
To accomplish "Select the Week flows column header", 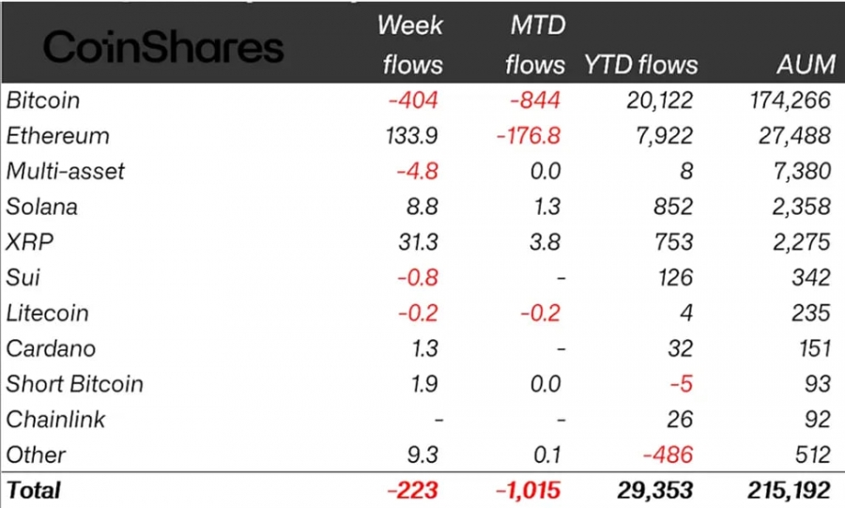I will click(410, 45).
